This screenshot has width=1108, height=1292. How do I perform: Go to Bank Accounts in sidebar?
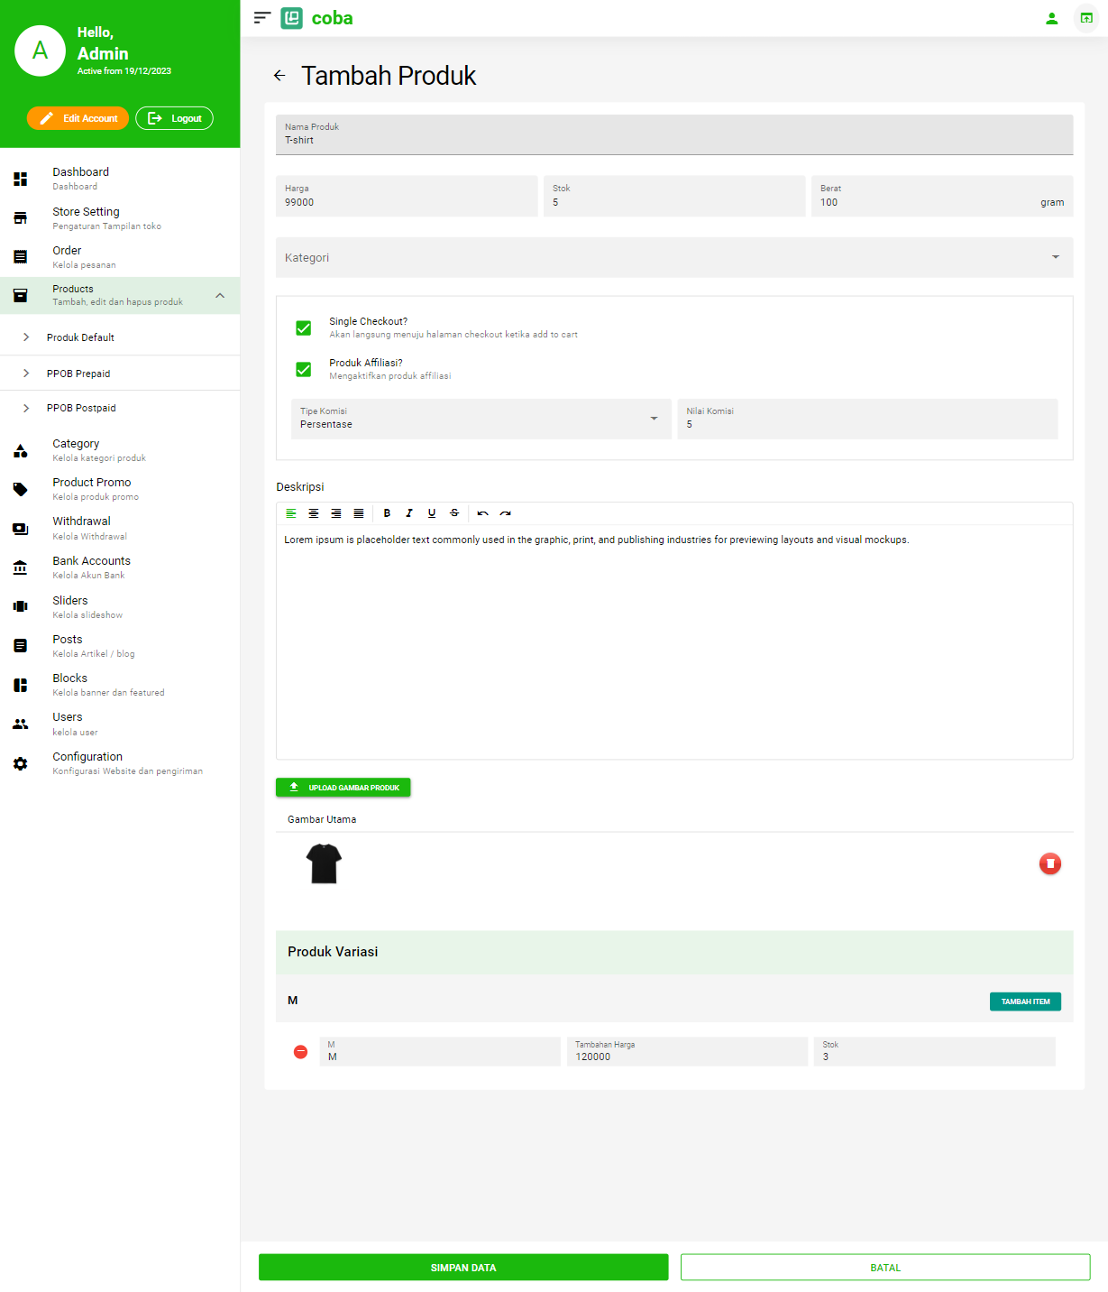pos(91,567)
